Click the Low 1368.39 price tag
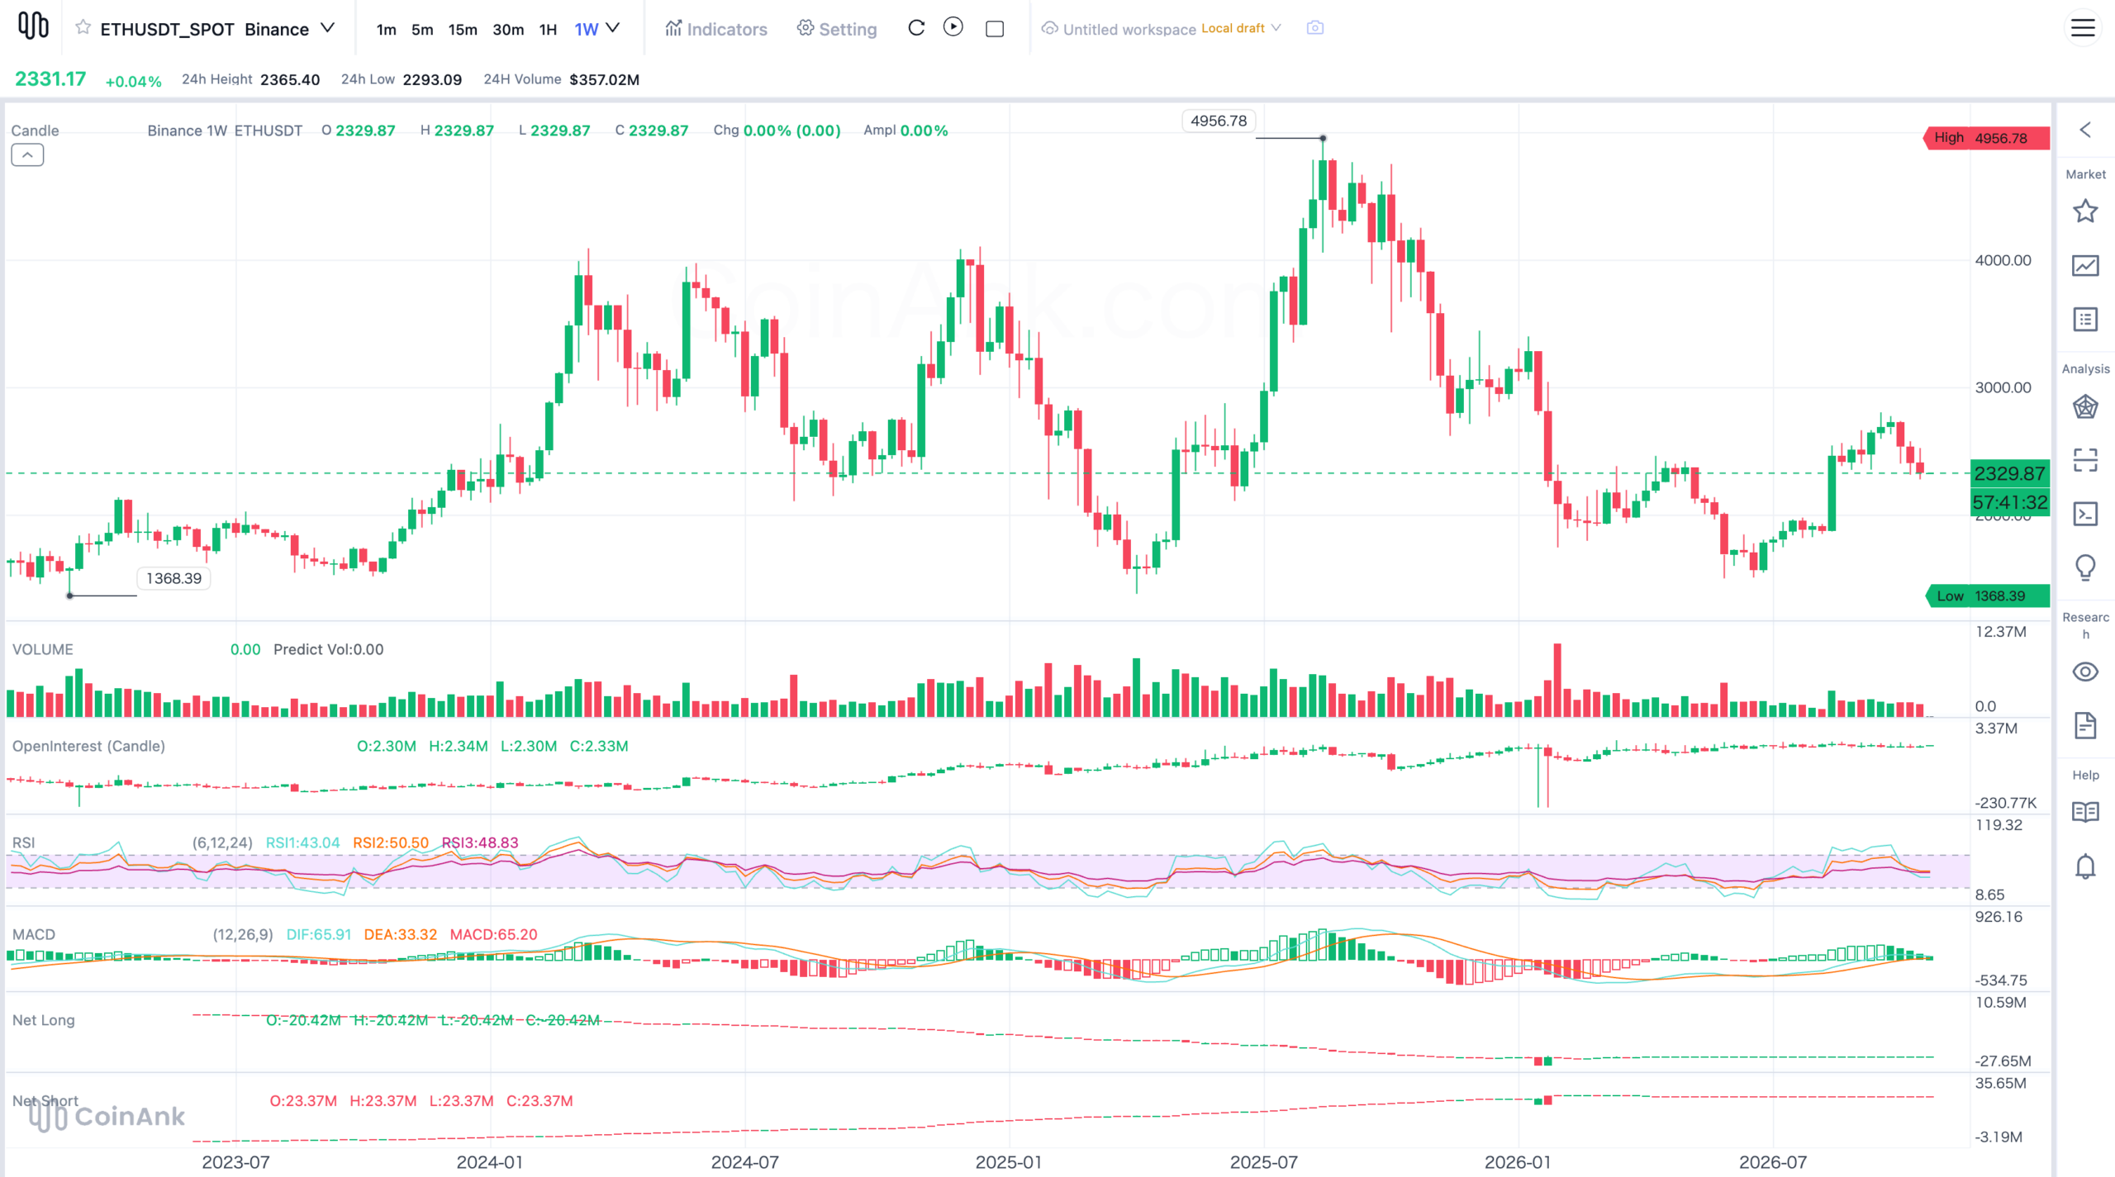 tap(1988, 596)
